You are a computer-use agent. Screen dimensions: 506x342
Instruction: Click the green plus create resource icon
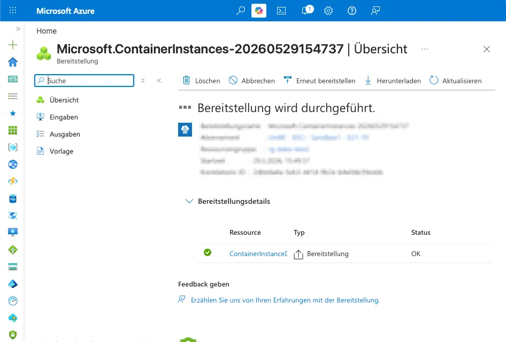pyautogui.click(x=13, y=45)
